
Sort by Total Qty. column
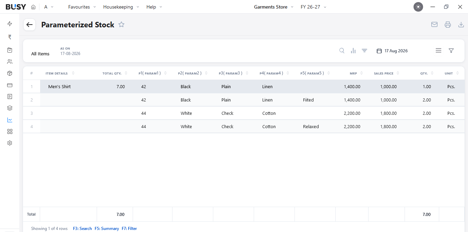coord(115,73)
